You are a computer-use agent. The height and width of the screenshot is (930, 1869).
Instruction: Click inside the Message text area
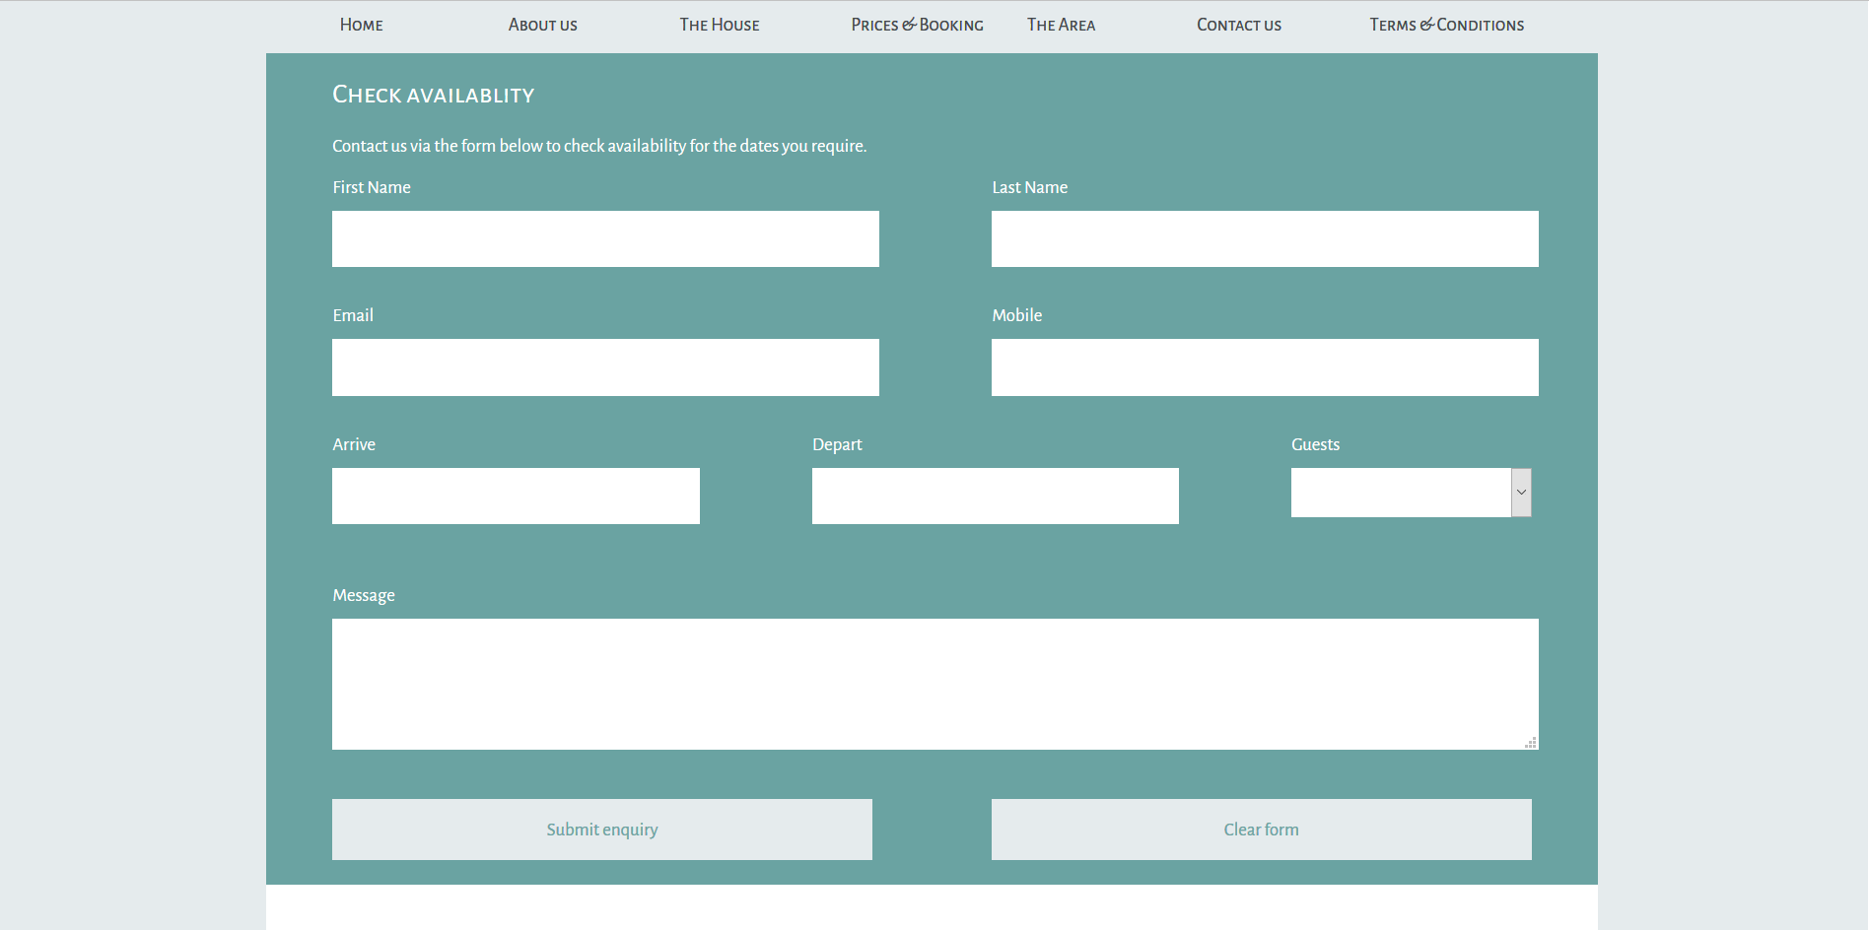[x=934, y=684]
